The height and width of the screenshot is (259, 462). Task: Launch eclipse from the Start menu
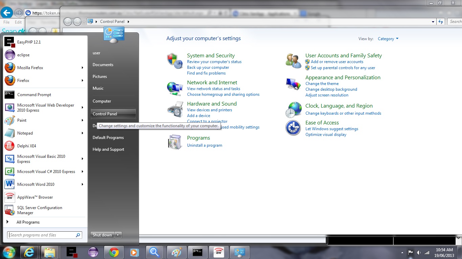click(x=45, y=55)
